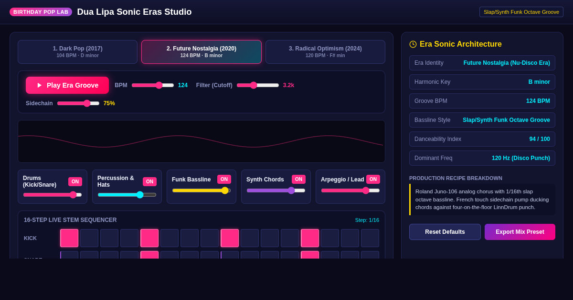Set the Funk Bassline volume slider
573x300 pixels.
tap(202, 190)
